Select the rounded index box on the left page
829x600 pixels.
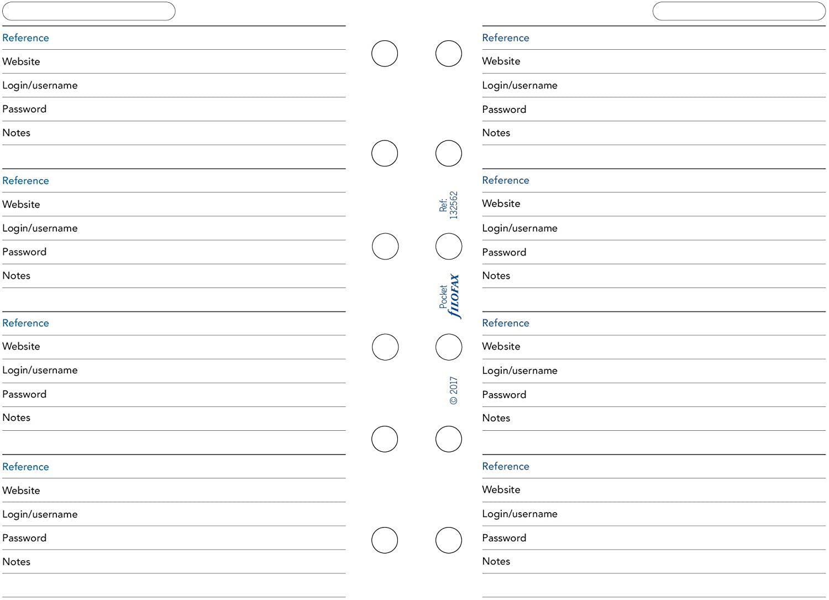click(88, 11)
